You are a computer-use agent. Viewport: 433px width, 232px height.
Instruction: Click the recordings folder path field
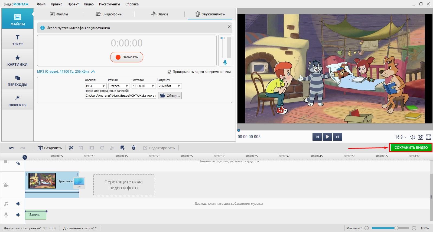121,96
